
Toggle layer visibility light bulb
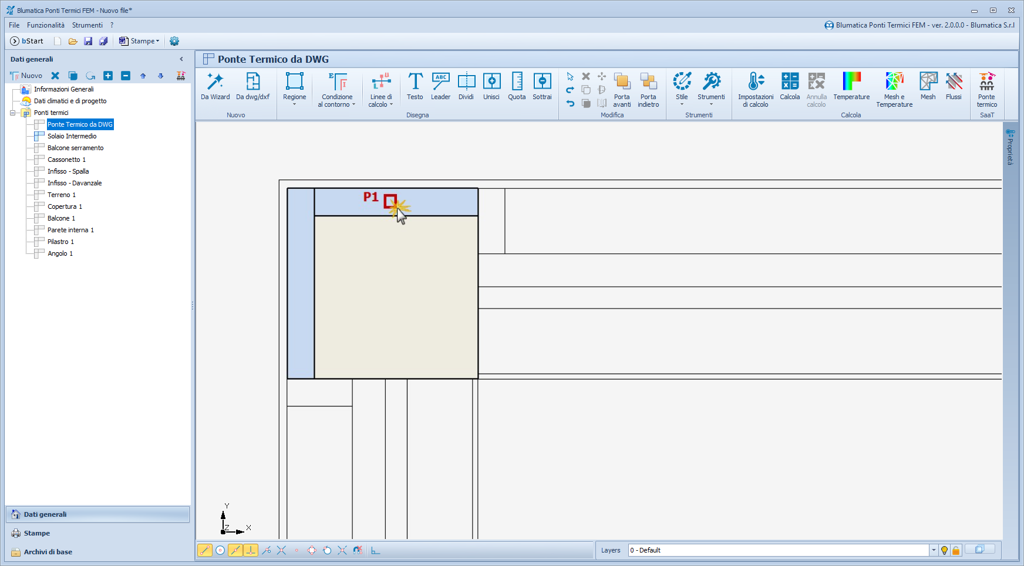(x=944, y=550)
